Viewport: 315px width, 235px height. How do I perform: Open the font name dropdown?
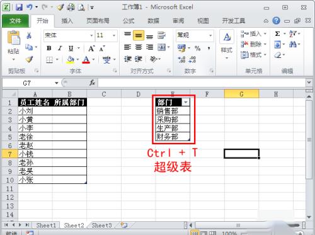click(x=91, y=35)
